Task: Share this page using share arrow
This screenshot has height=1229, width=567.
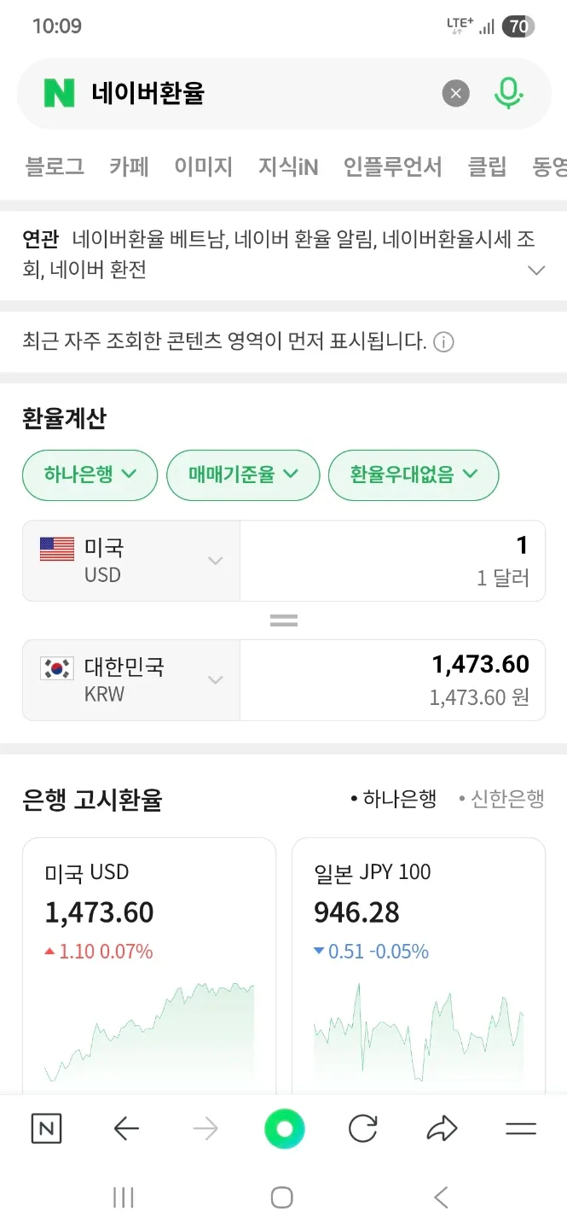Action: (442, 1129)
